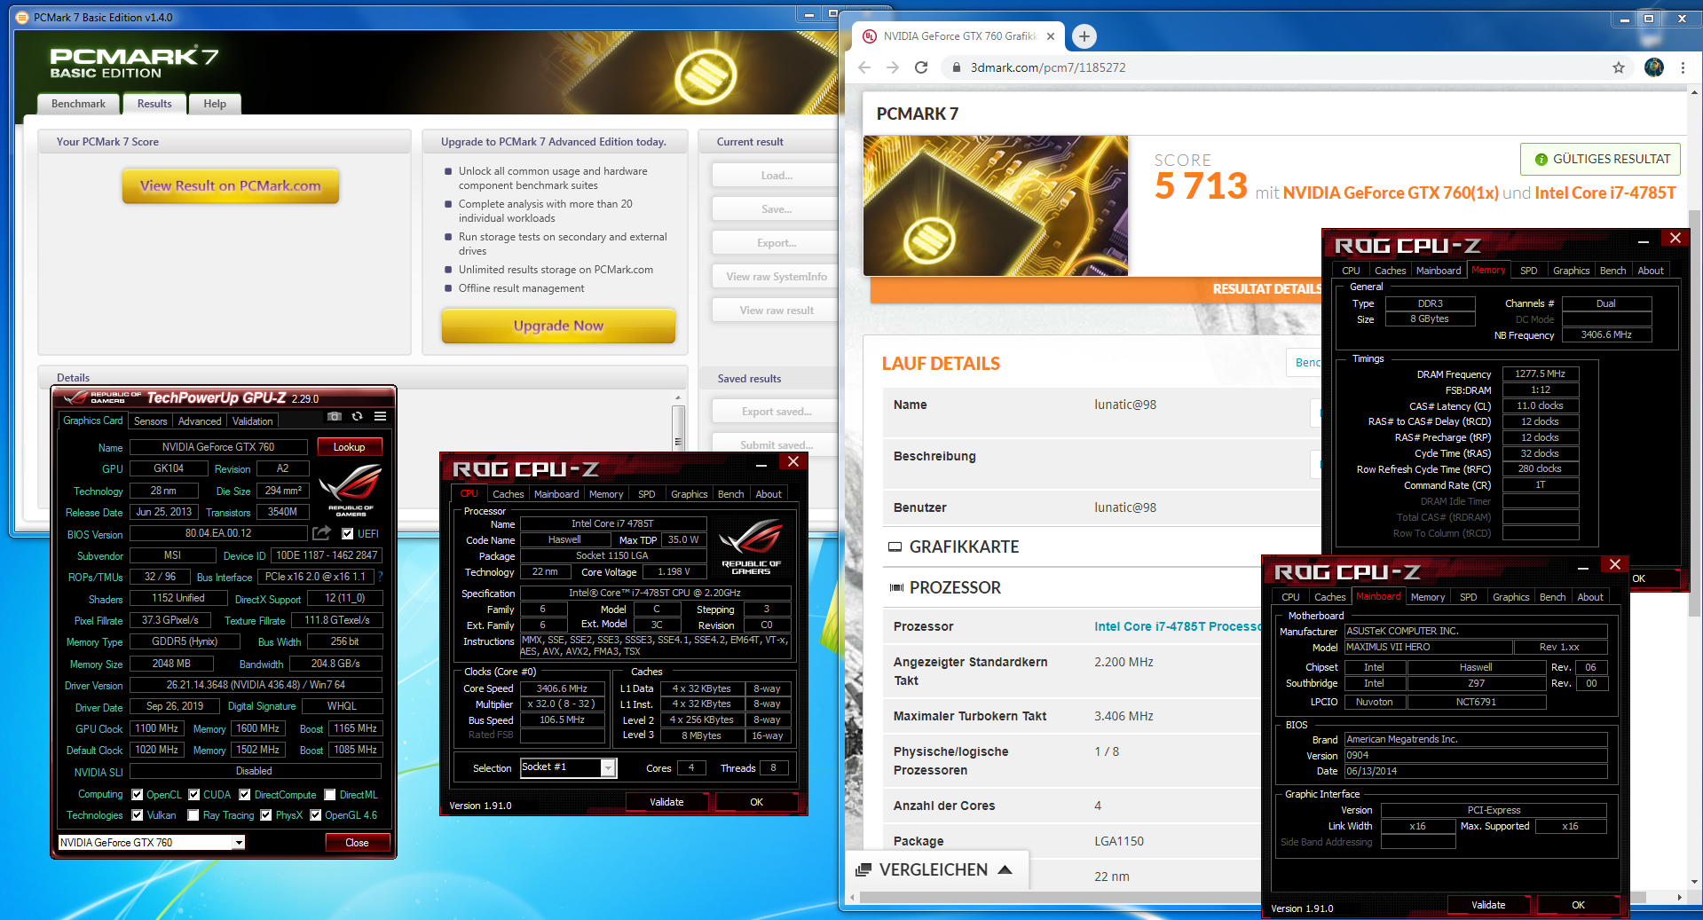This screenshot has height=920, width=1703.
Task: Close the NVIDIA GeForce GTX 760 browser tab
Action: [x=1051, y=36]
